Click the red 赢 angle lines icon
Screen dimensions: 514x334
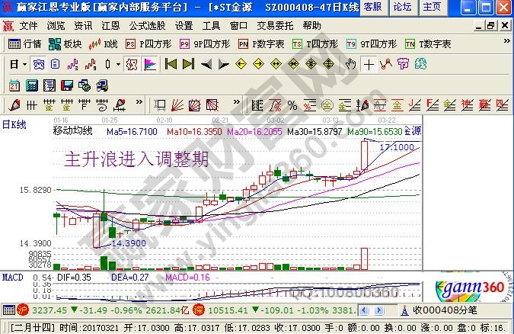484,105
